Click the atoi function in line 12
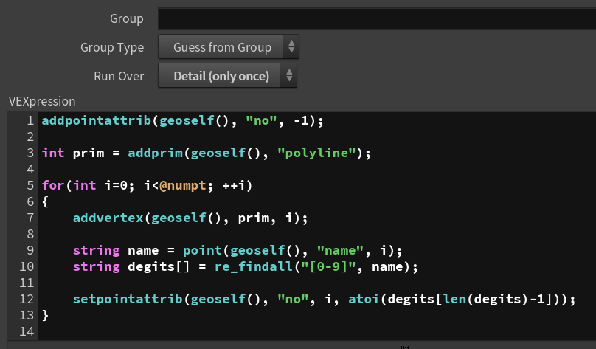 tap(364, 299)
